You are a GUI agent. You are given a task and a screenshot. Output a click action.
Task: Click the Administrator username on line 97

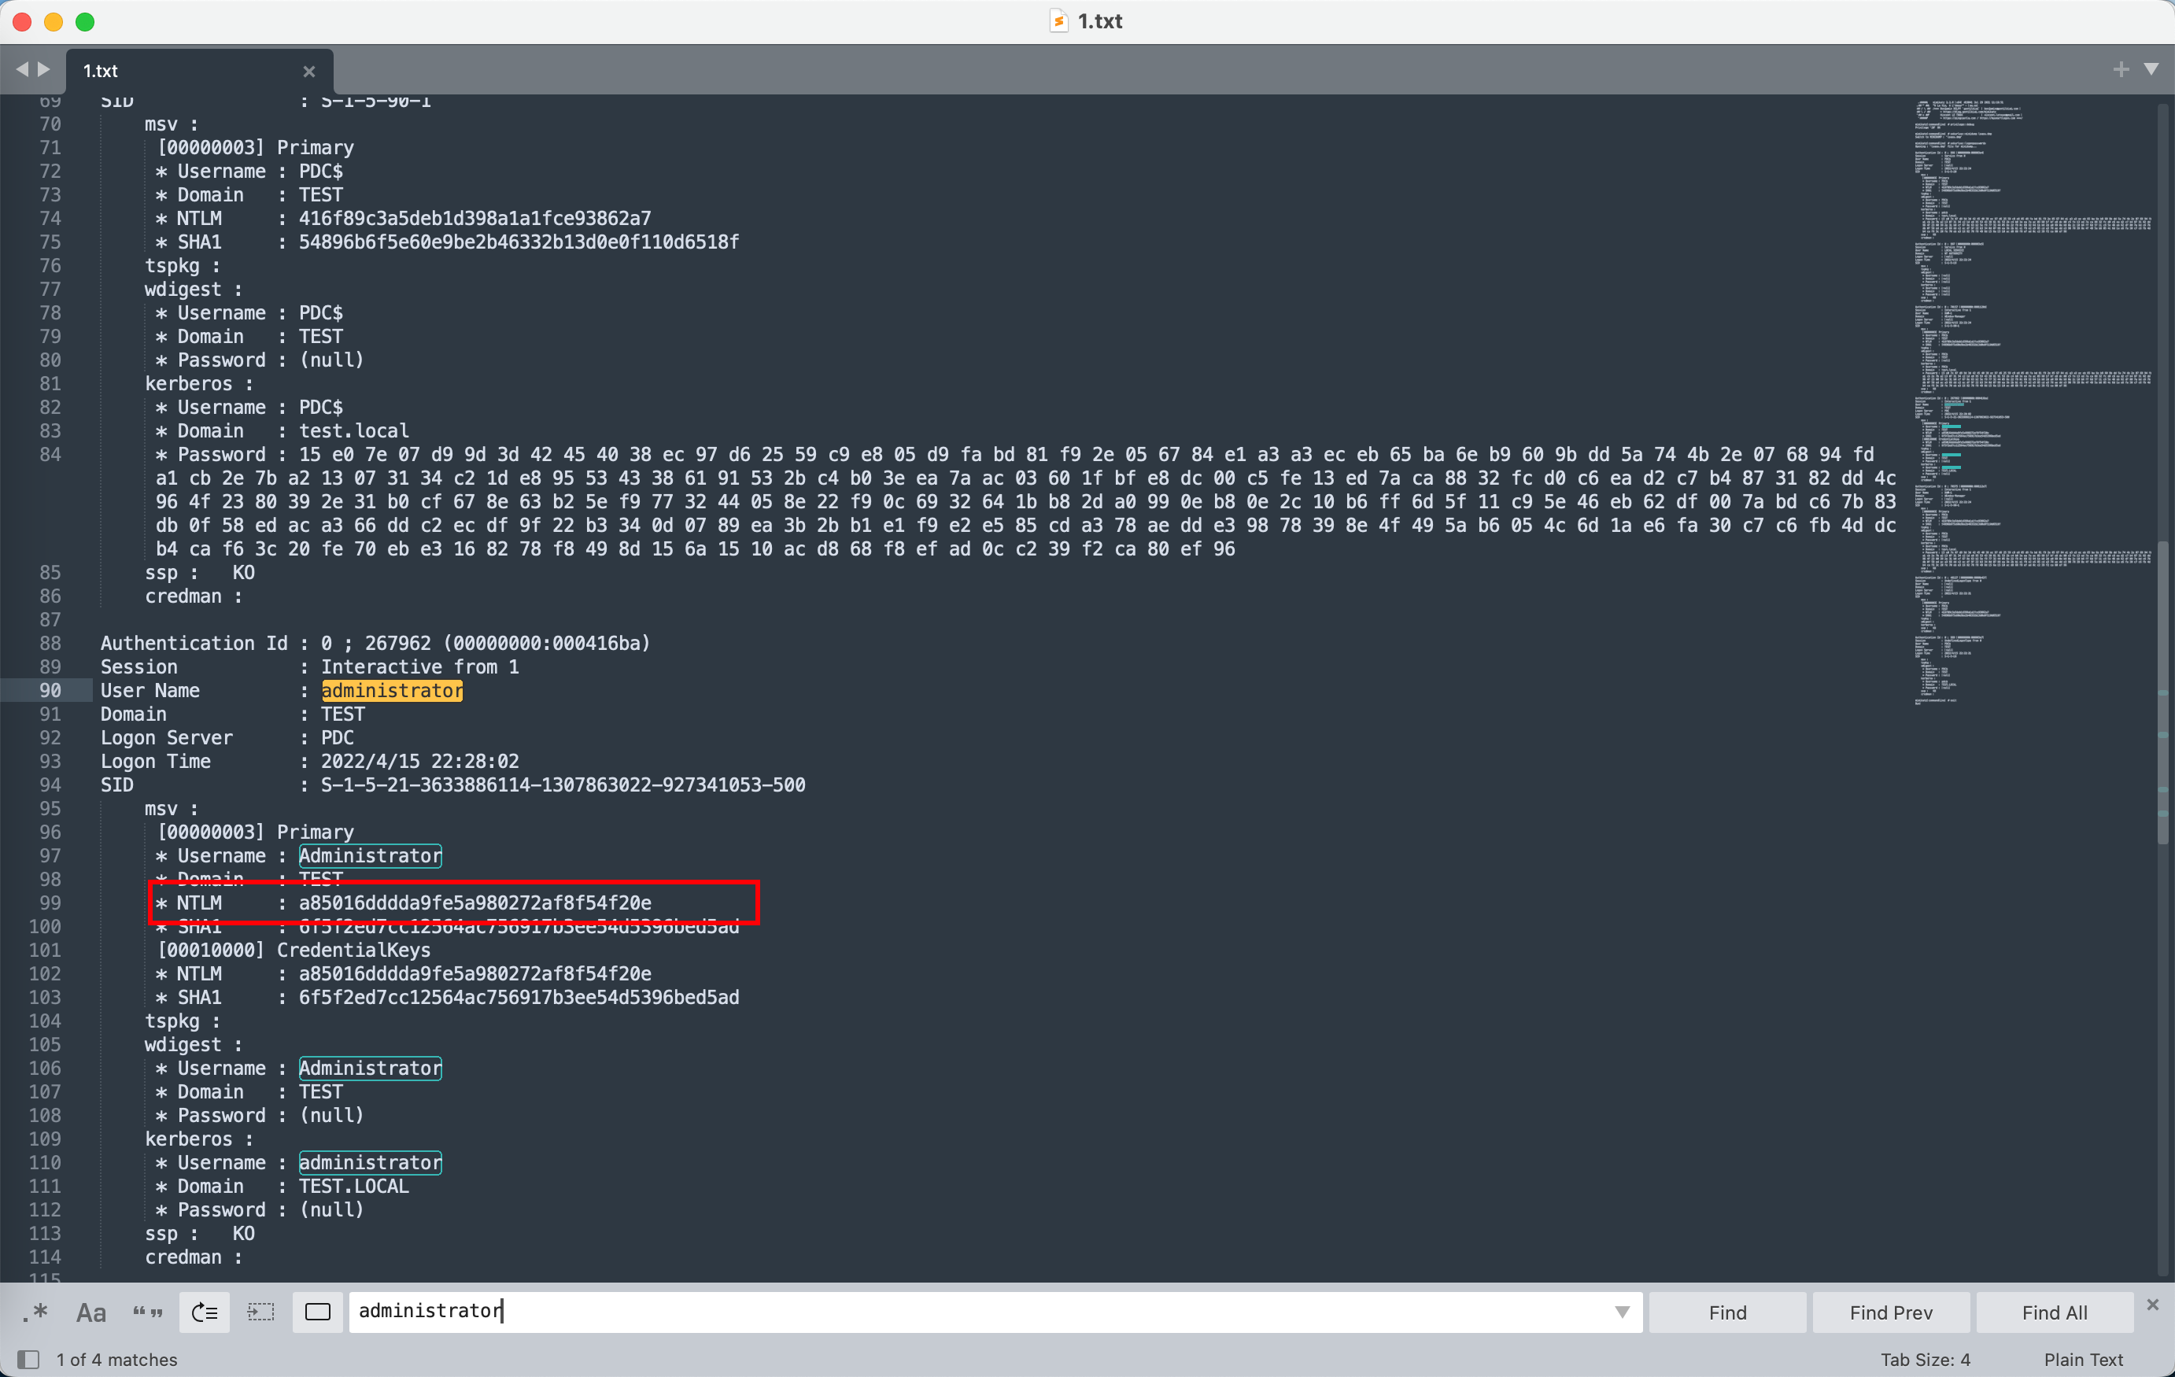coord(371,856)
